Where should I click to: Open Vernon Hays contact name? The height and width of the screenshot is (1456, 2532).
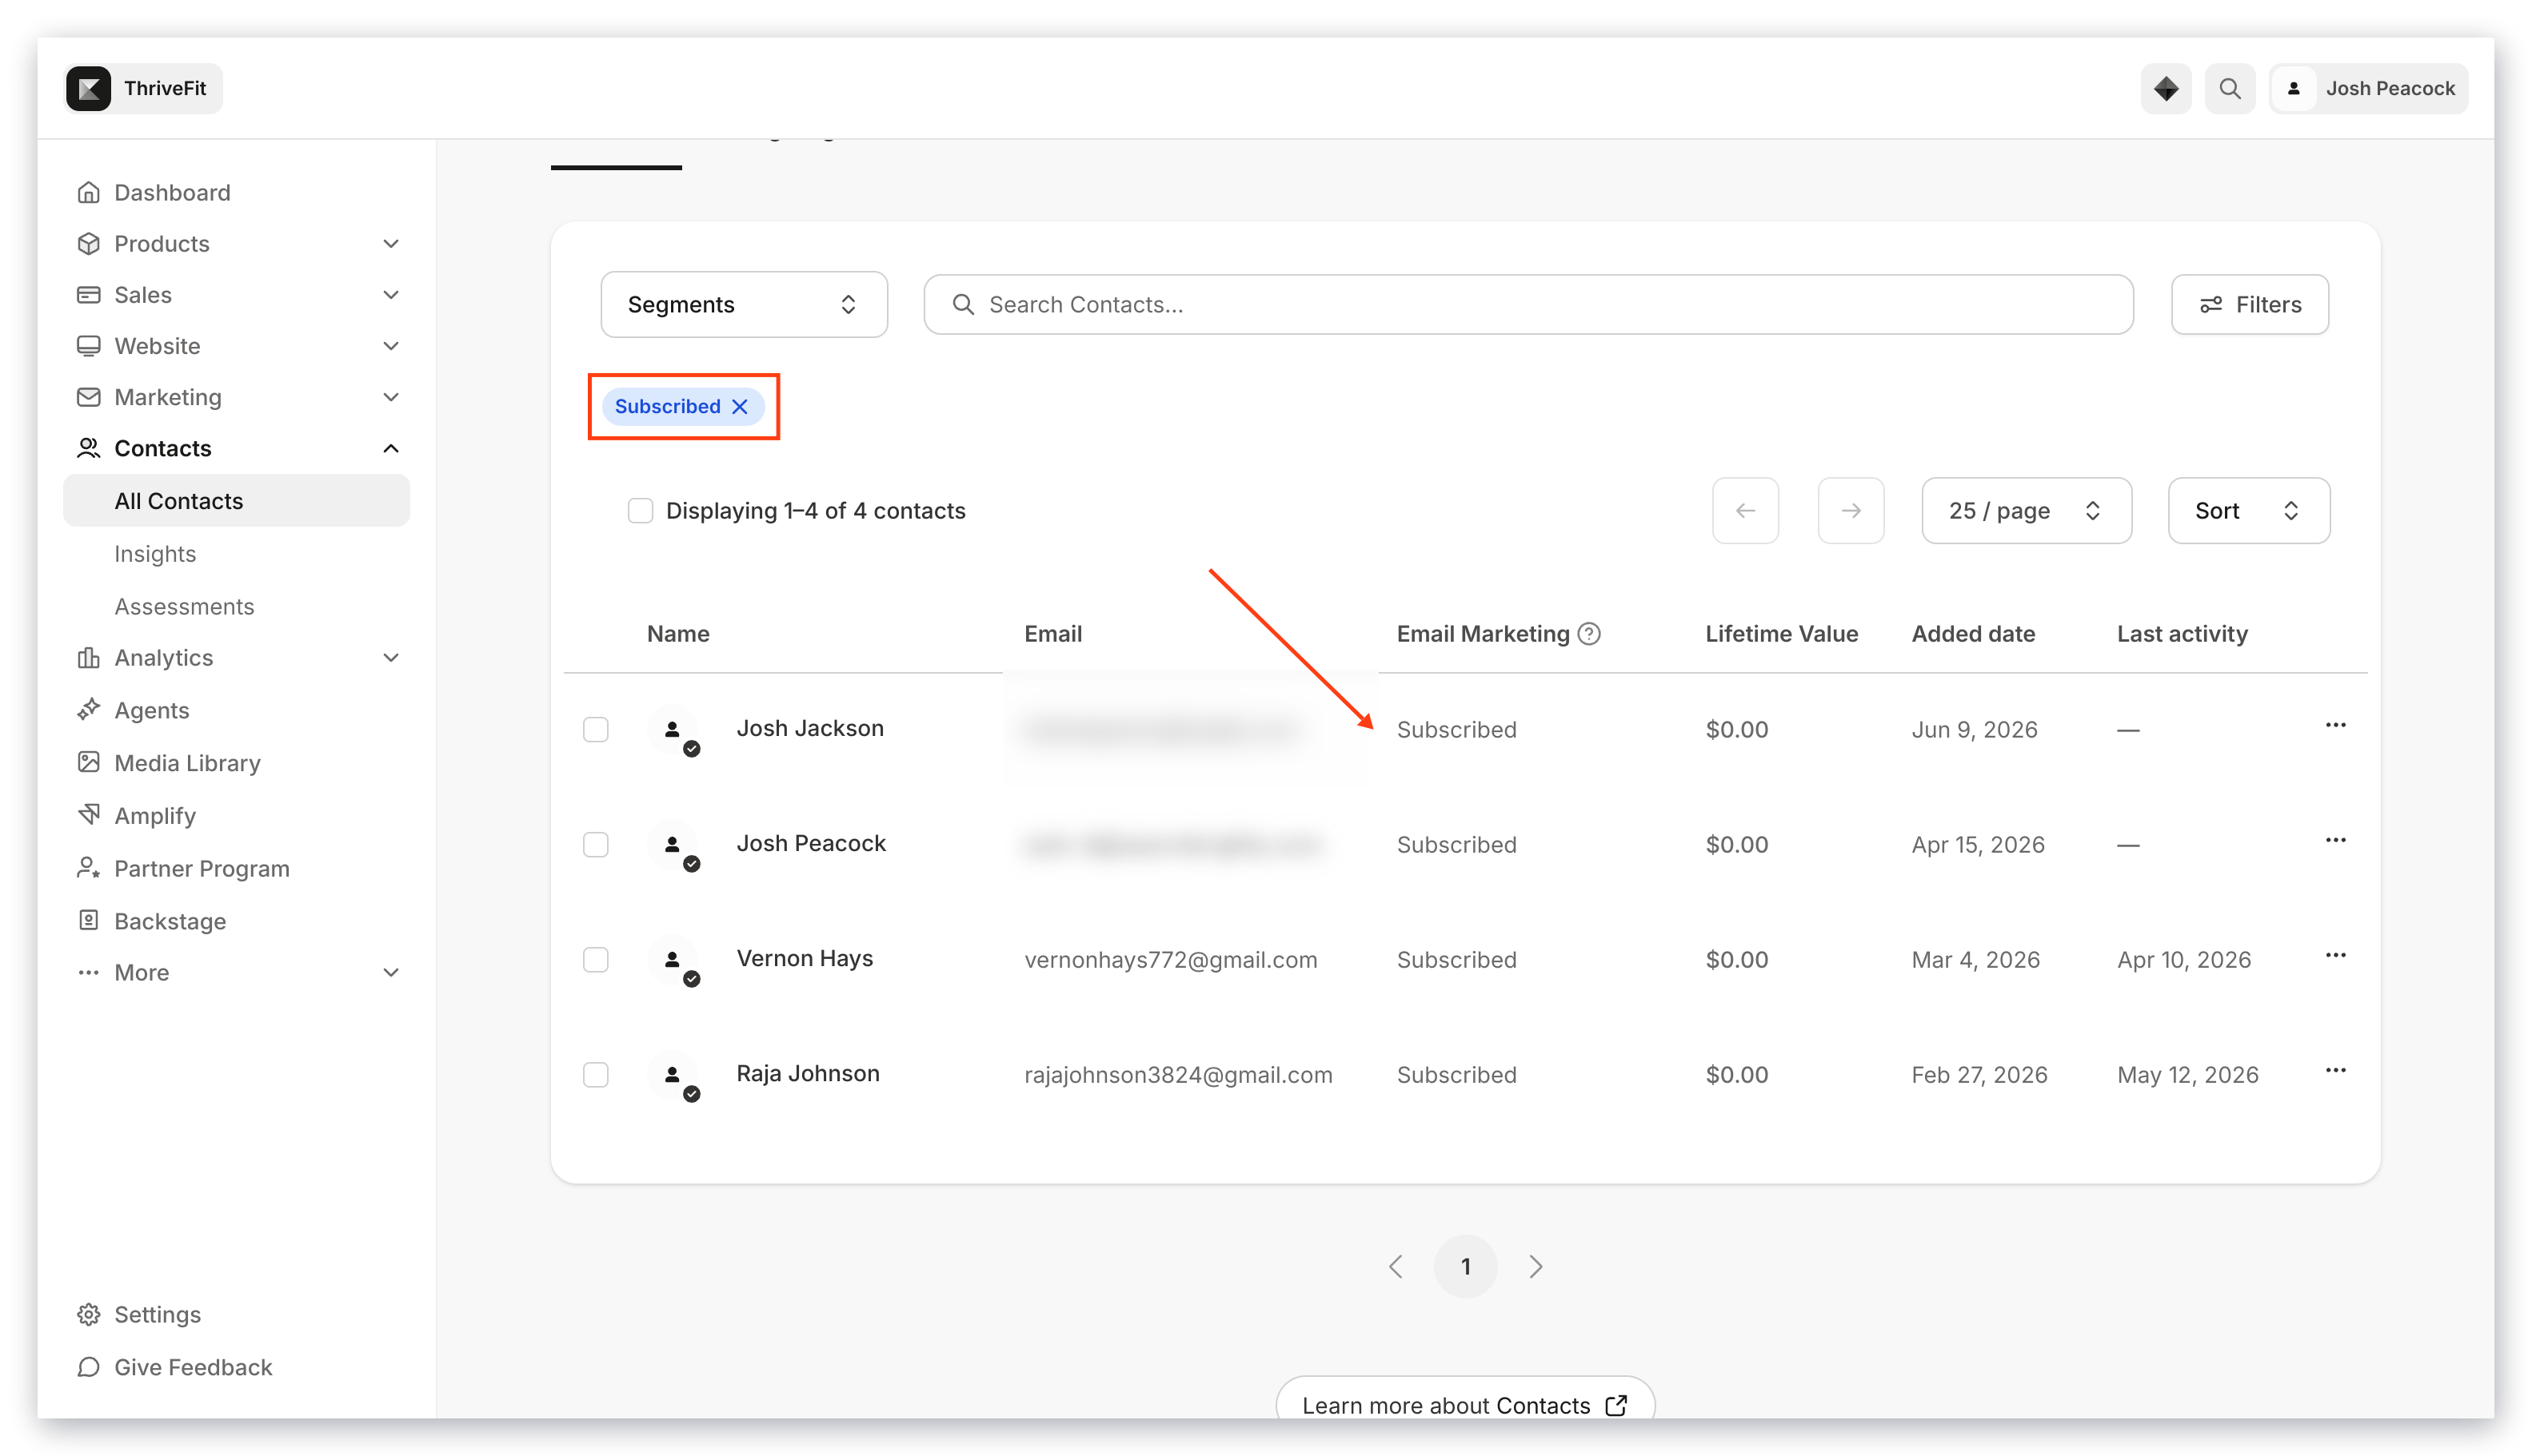pyautogui.click(x=805, y=958)
